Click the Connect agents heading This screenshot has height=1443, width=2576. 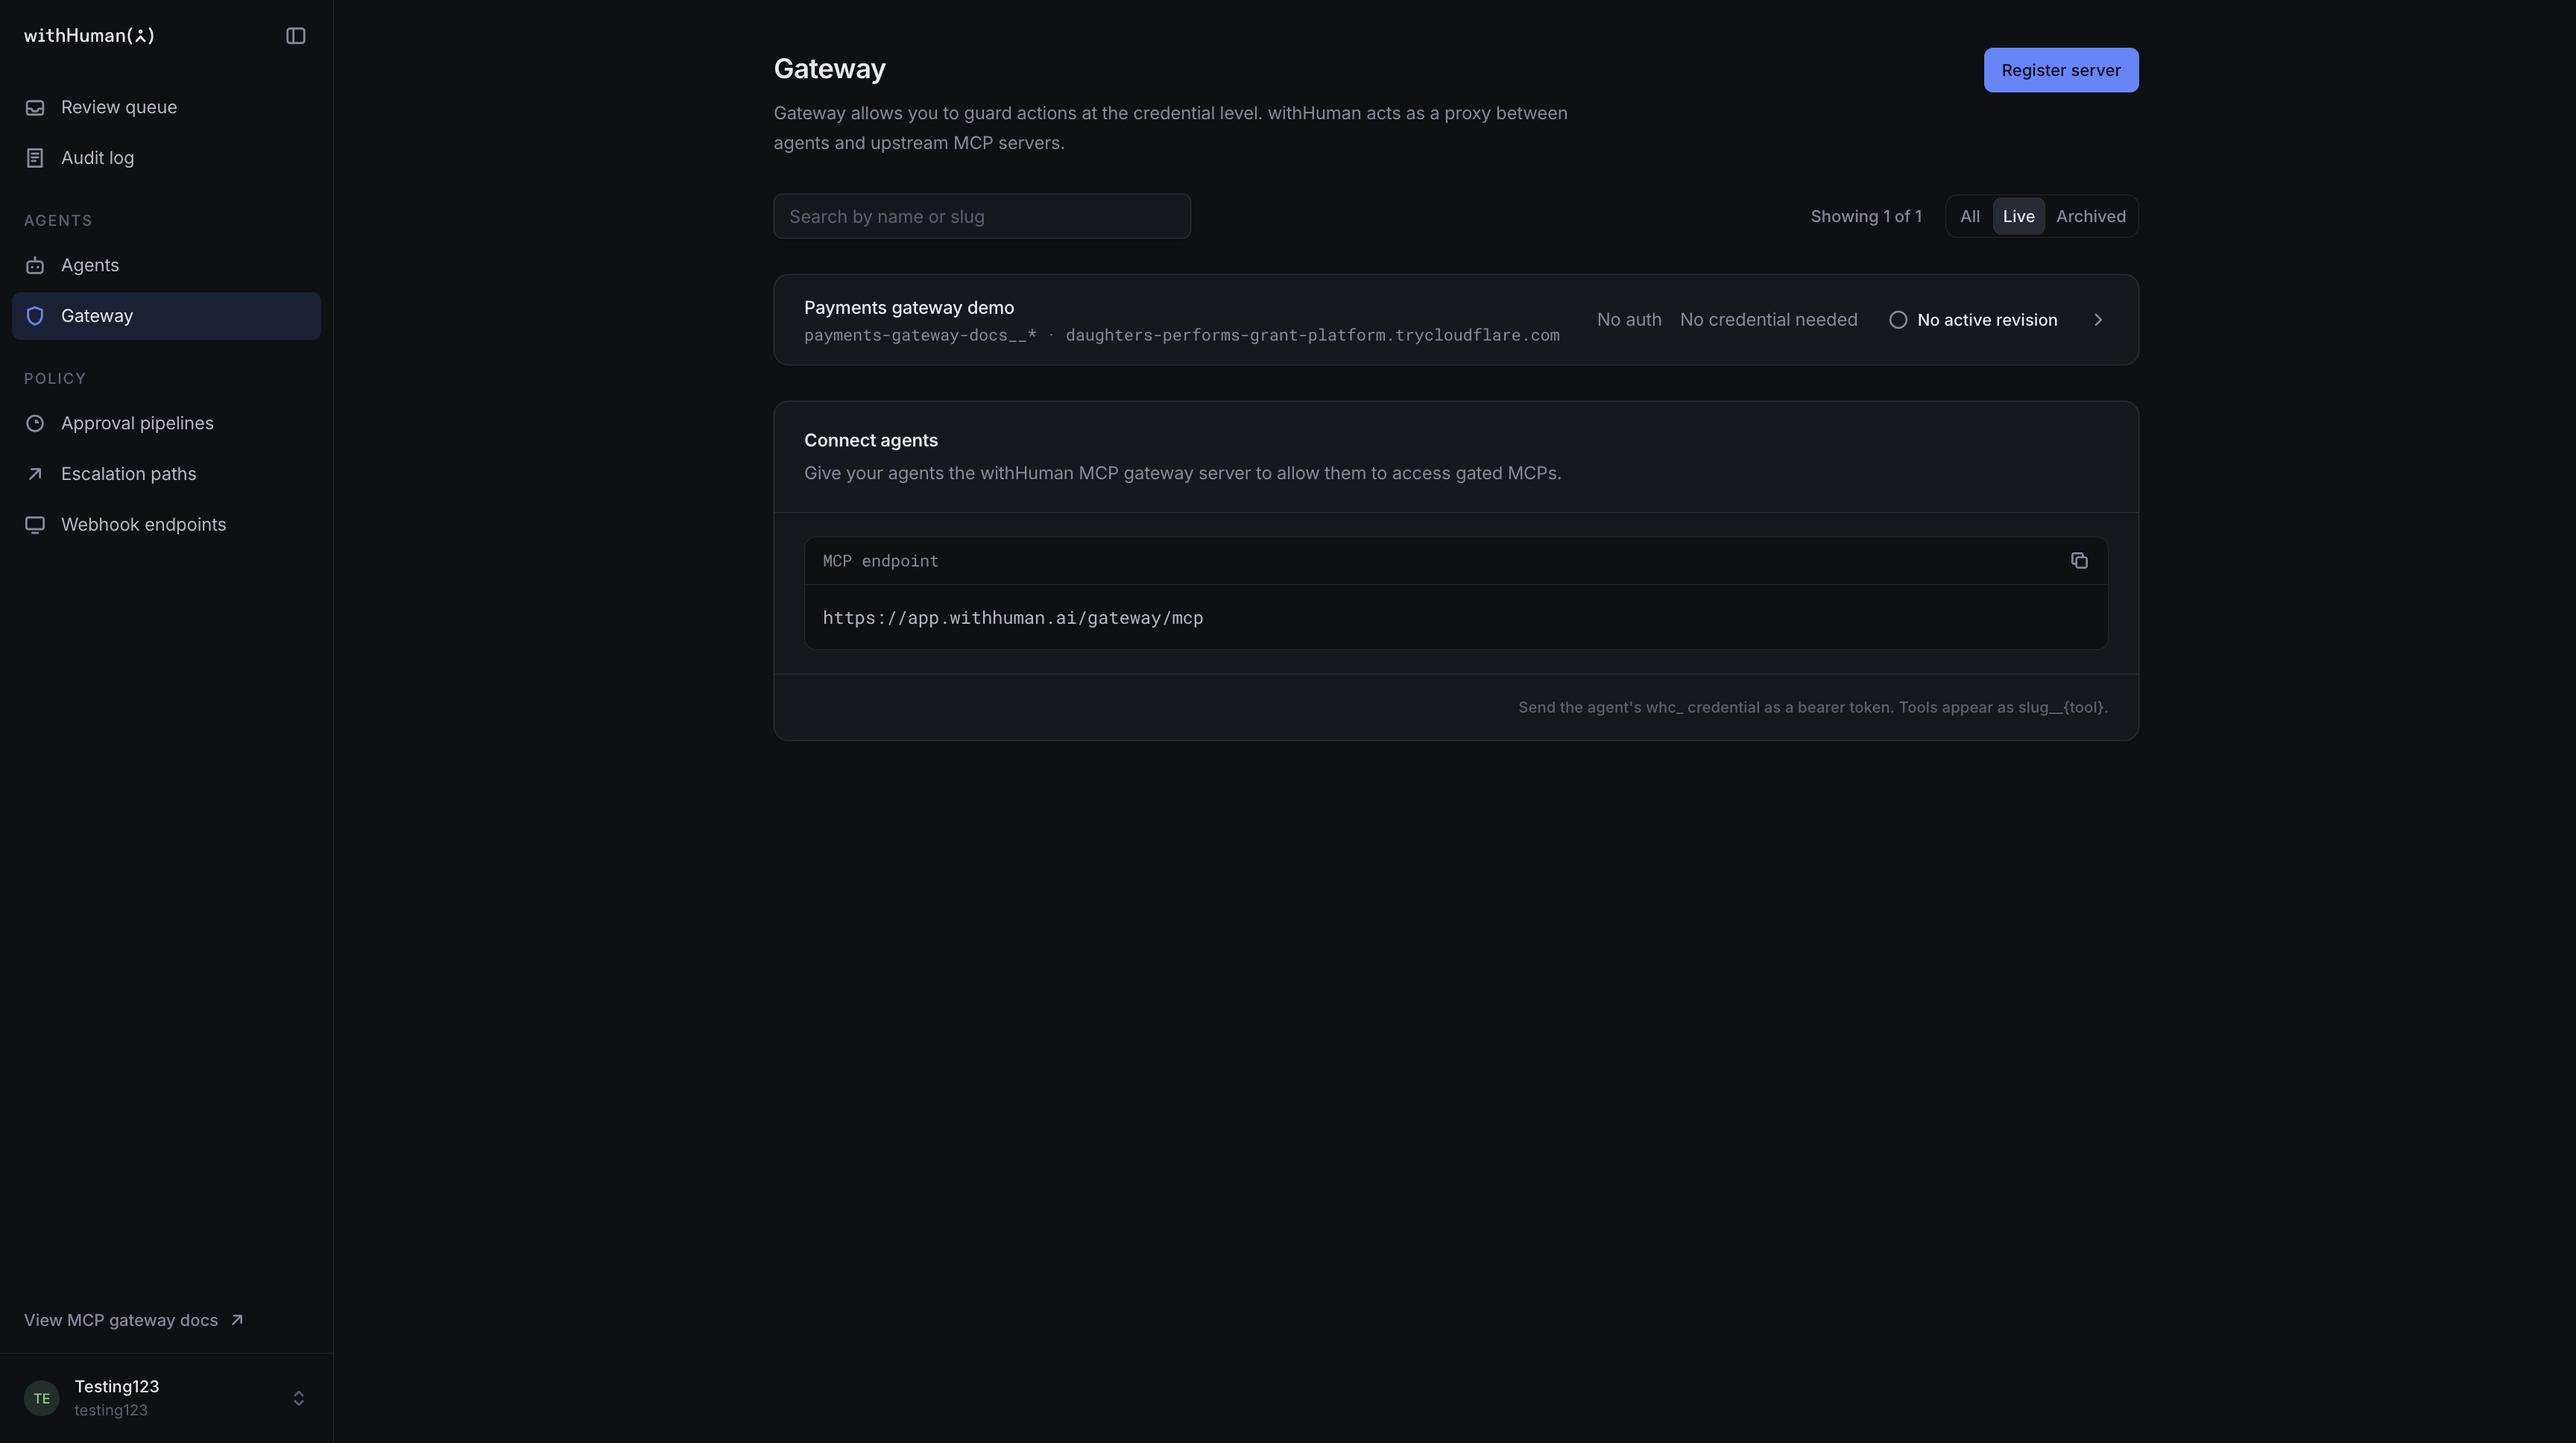click(x=870, y=441)
